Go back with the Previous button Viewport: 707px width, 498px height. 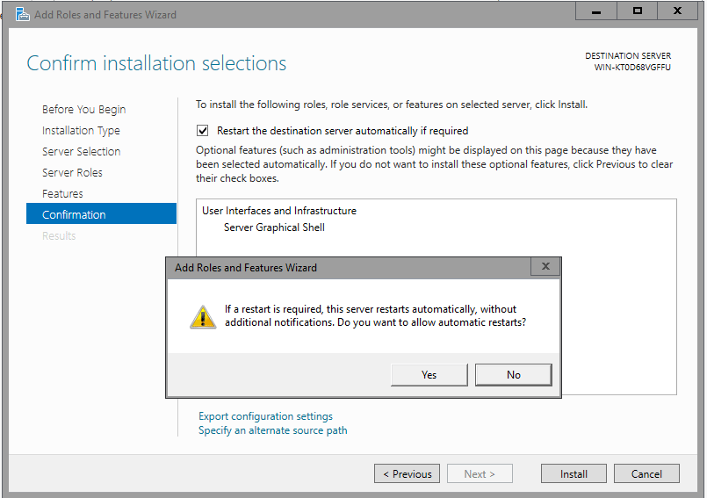[408, 473]
